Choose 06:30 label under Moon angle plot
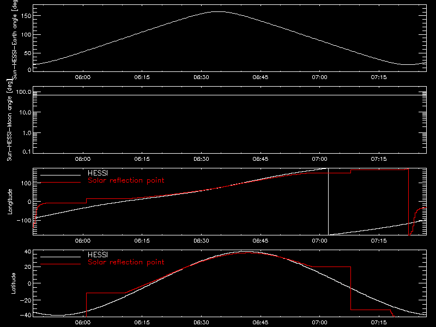This screenshot has width=436, height=327. [201, 159]
